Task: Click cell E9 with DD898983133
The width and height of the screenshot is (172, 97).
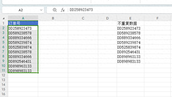Action: click(x=131, y=61)
